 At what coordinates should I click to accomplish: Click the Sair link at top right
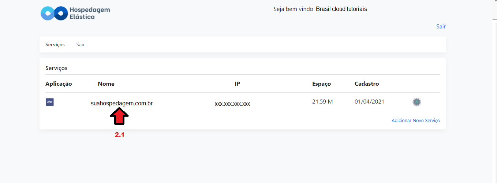point(441,27)
